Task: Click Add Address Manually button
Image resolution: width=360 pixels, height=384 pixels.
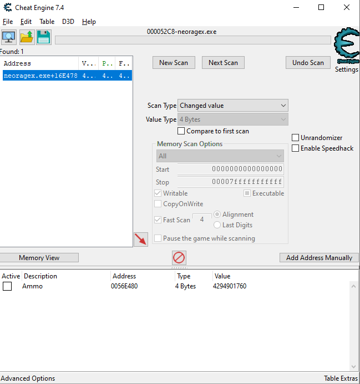Action: (319, 258)
